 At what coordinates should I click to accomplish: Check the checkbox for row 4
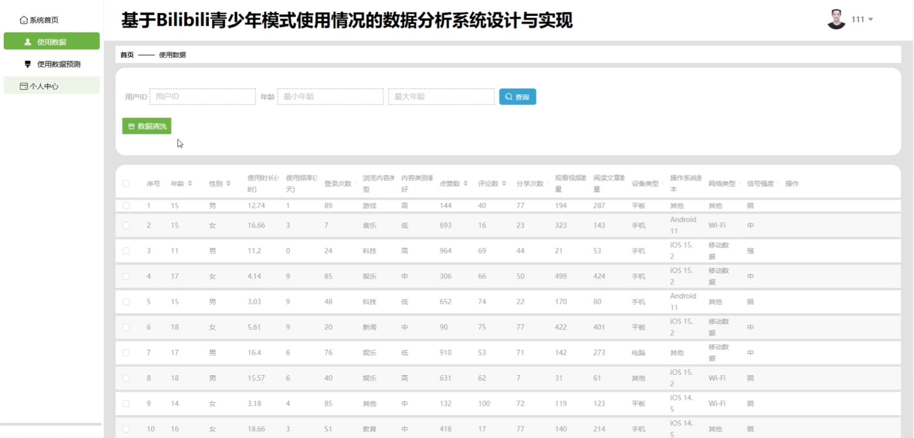tap(126, 276)
